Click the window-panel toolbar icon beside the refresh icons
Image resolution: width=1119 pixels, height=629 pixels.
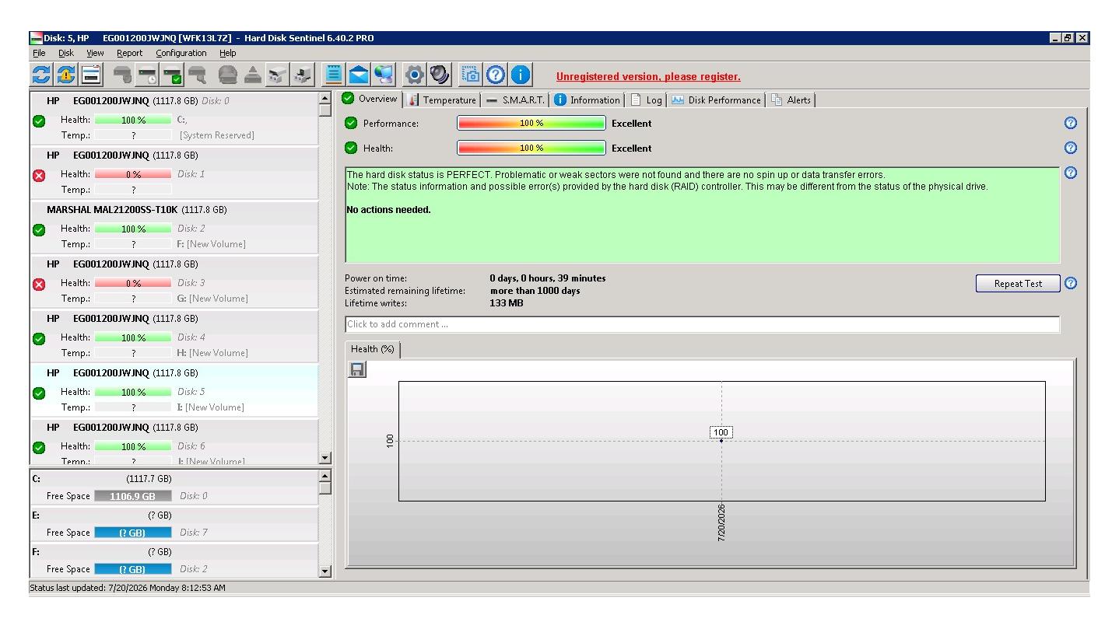pos(91,75)
